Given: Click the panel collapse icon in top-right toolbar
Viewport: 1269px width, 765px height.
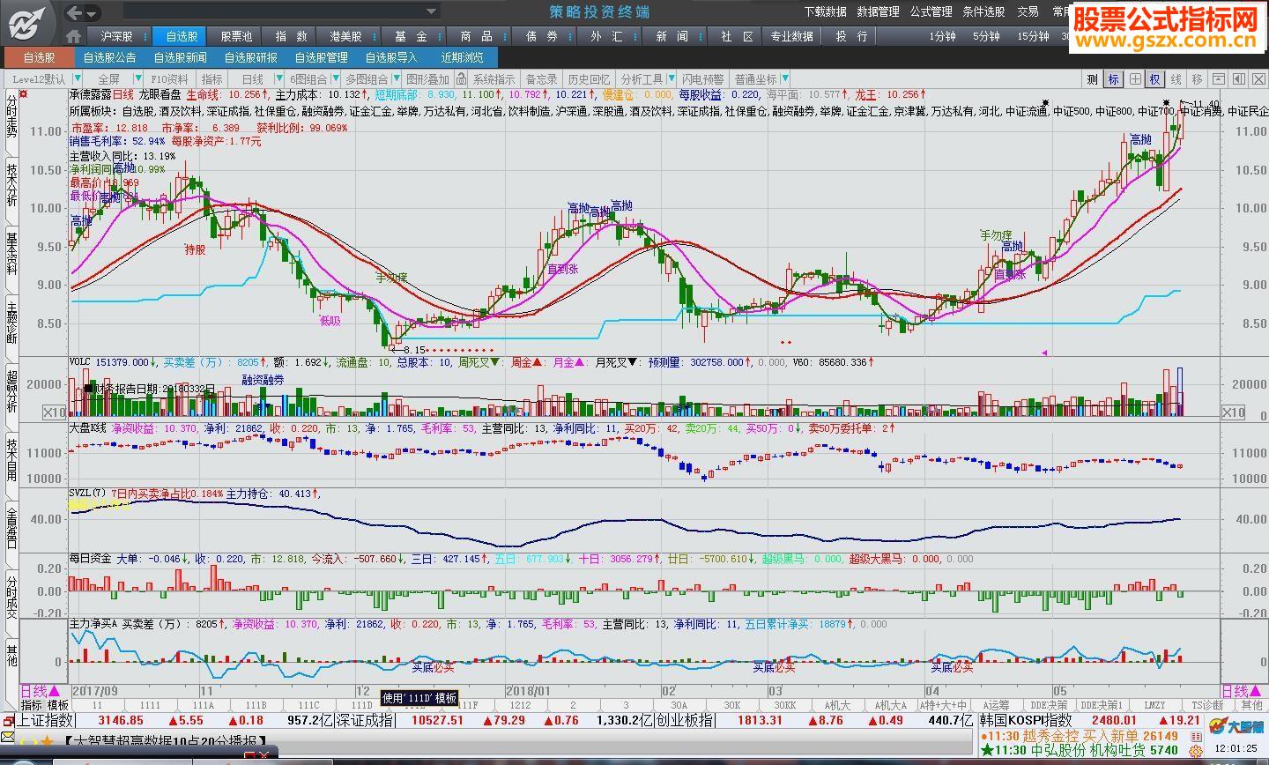Looking at the screenshot, I should tap(1219, 79).
